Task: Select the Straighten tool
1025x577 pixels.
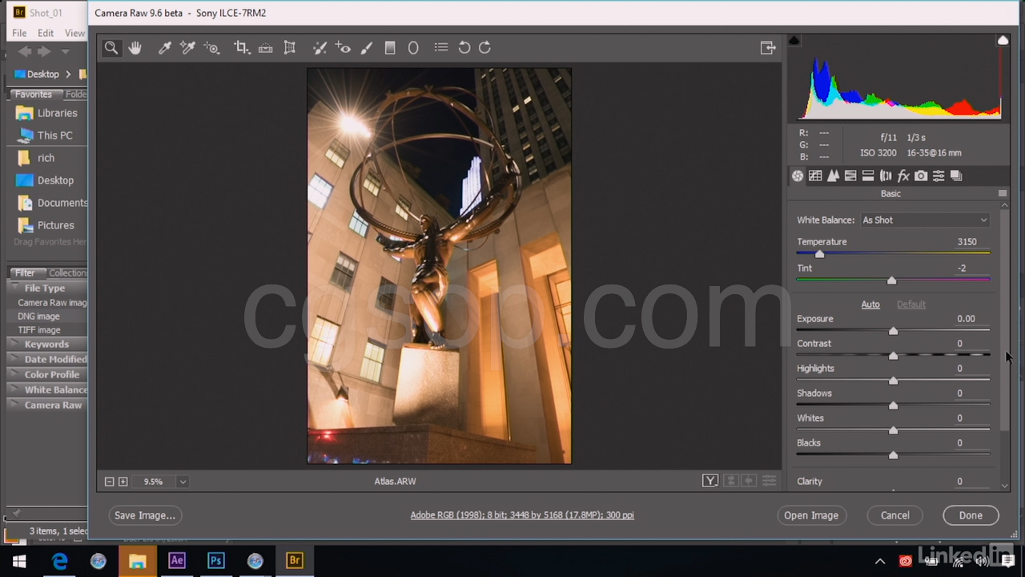Action: 266,48
